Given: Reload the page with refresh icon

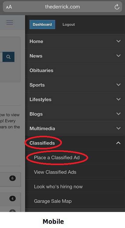Looking at the screenshot, I should tap(117, 7).
